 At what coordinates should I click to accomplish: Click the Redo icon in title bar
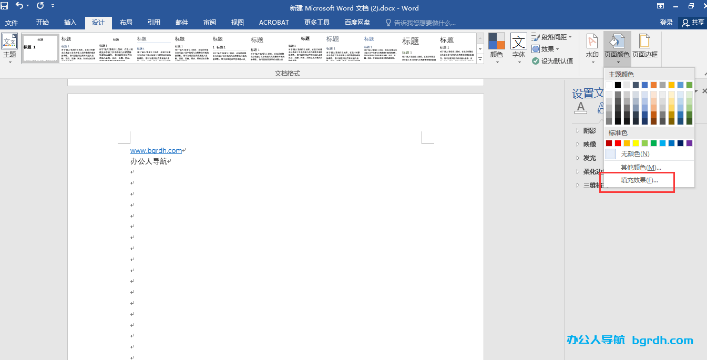[x=40, y=6]
